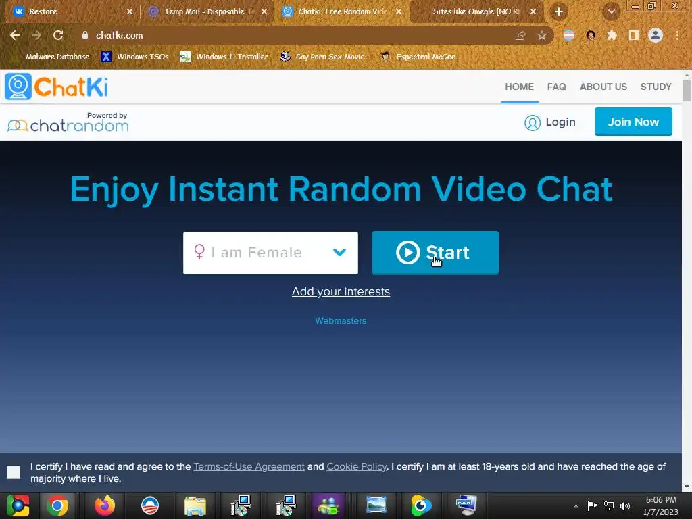692x519 pixels.
Task: Click the Chrome taskbar icon
Action: point(57,505)
